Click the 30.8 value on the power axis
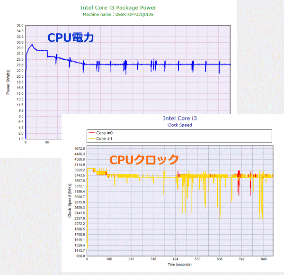The height and width of the screenshot is (275, 284). click(20, 43)
